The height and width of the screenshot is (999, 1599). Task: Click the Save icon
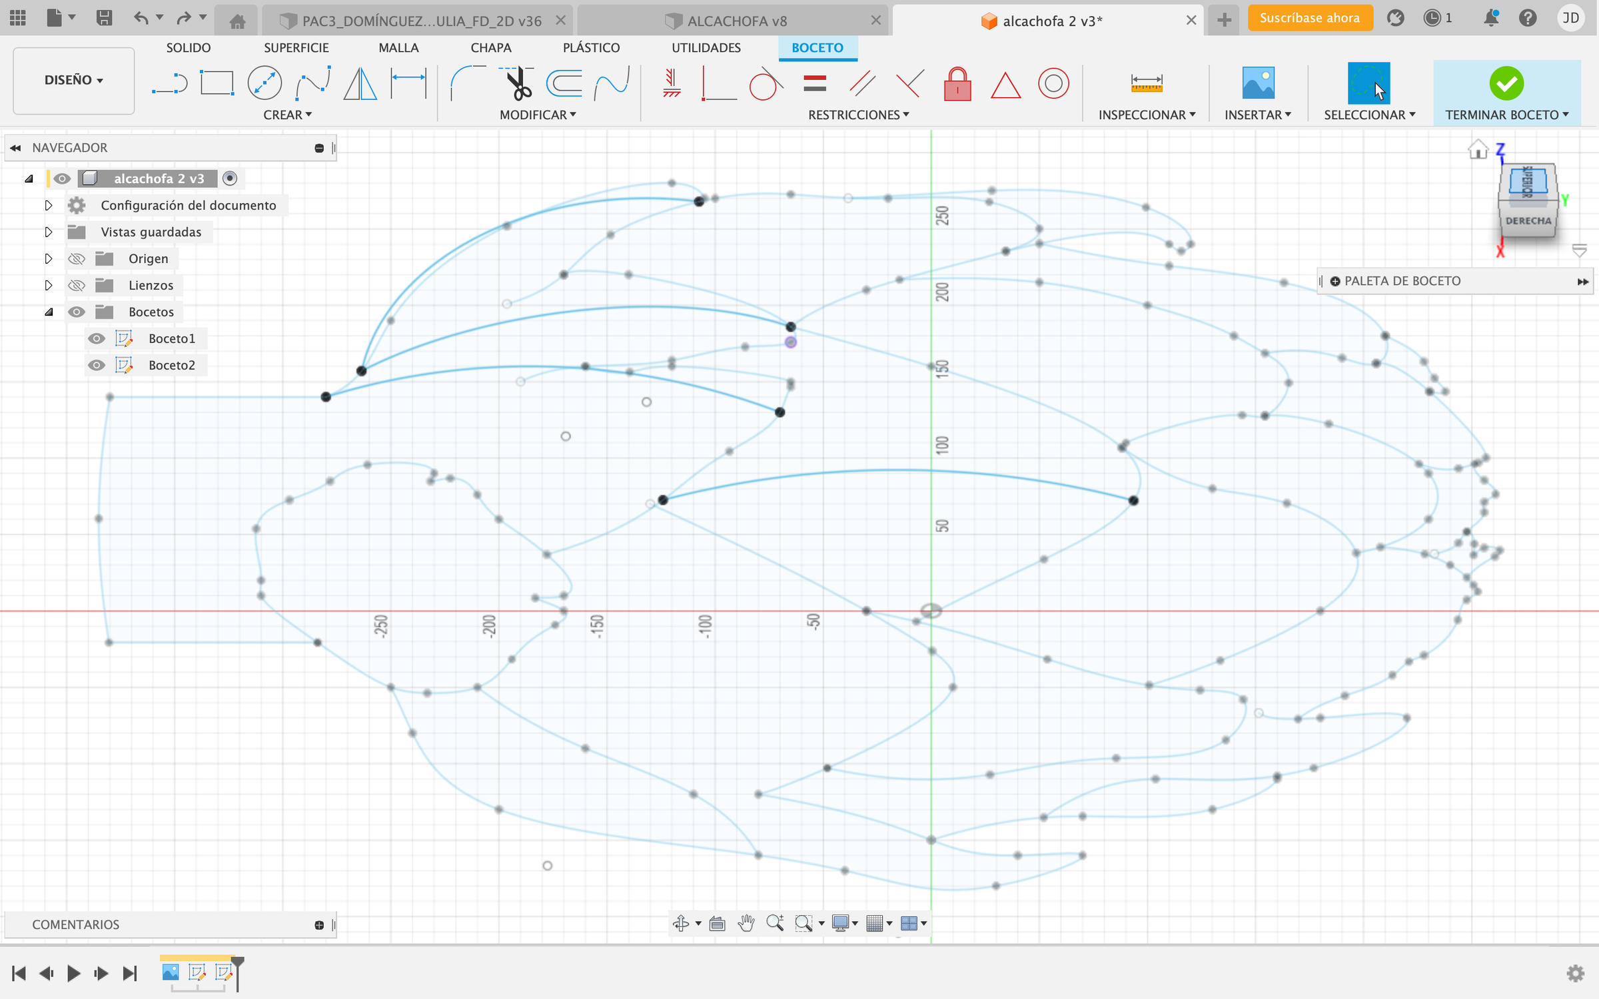(104, 18)
